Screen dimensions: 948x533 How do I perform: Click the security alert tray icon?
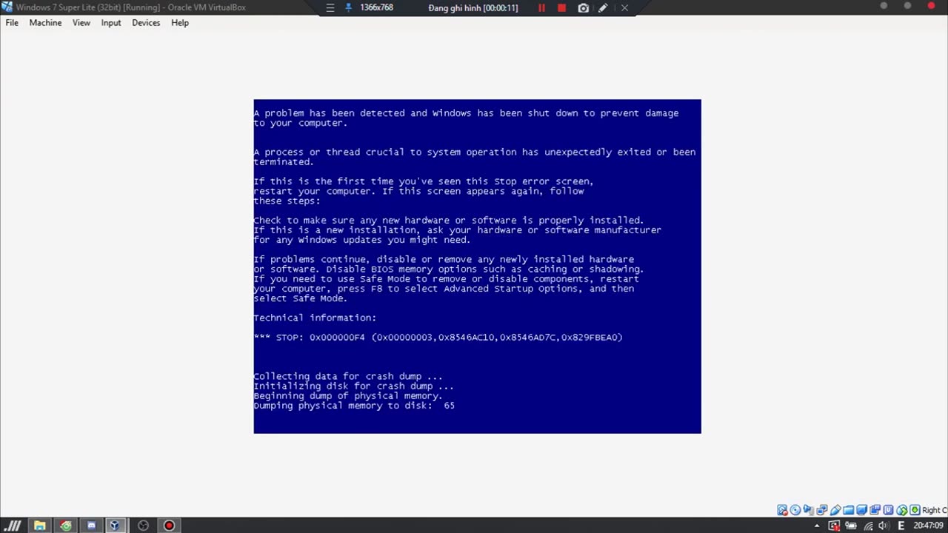834,526
